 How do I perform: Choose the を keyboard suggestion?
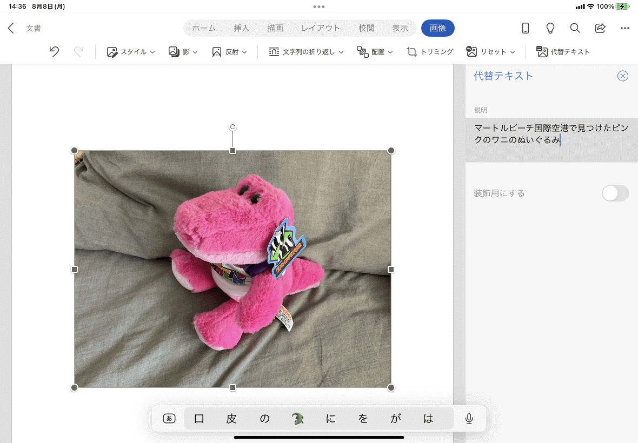[x=363, y=419]
